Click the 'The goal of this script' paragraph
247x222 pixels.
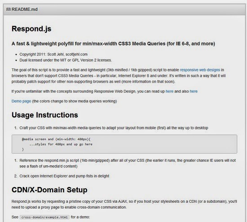pyautogui.click(x=119, y=75)
